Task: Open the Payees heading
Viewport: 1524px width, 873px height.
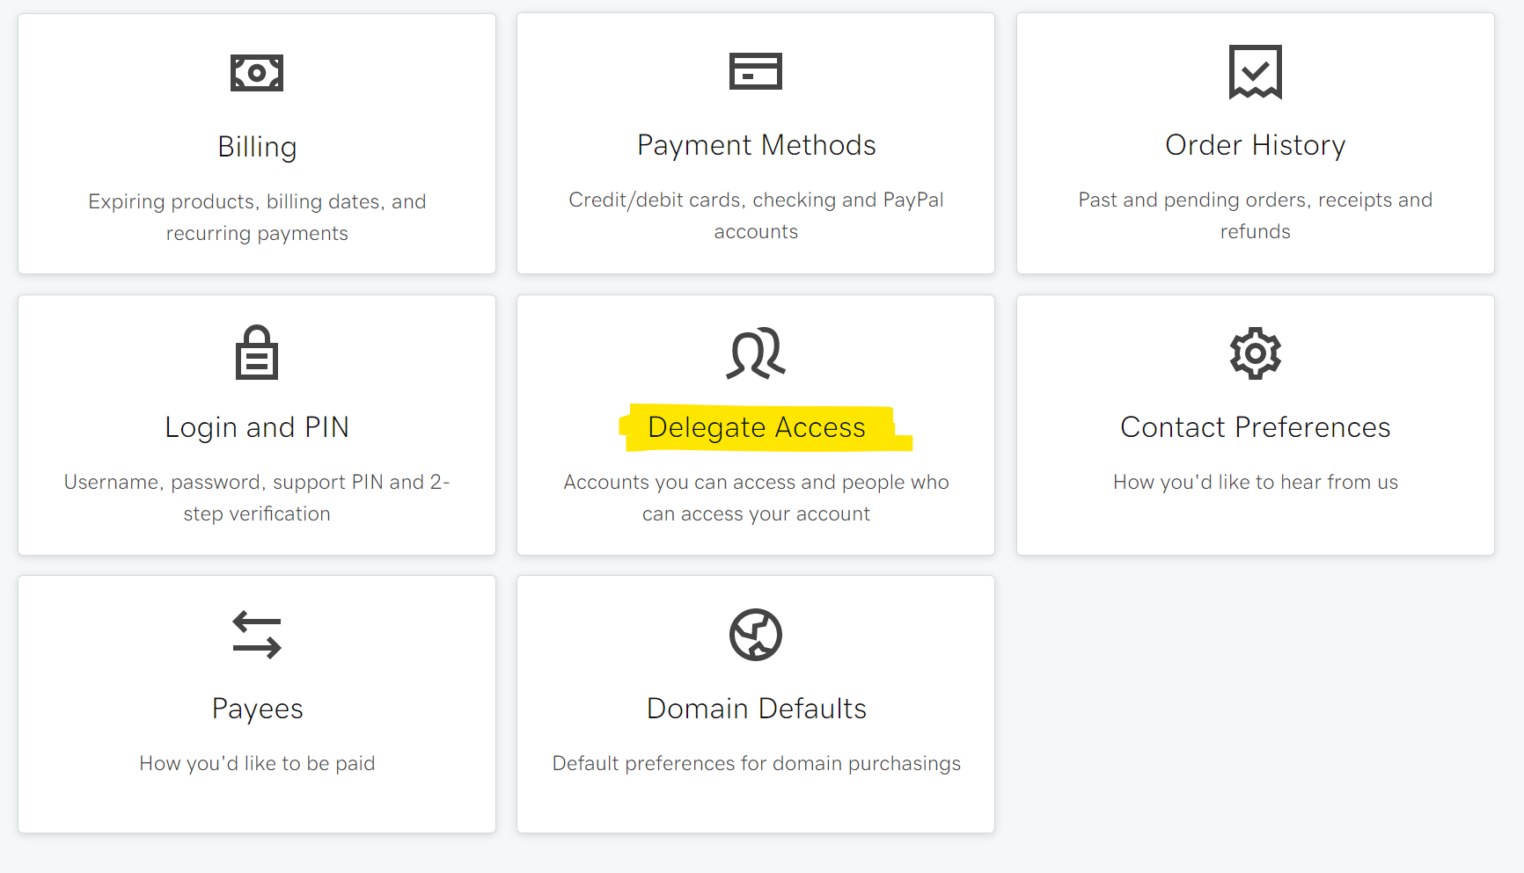Action: pos(257,709)
